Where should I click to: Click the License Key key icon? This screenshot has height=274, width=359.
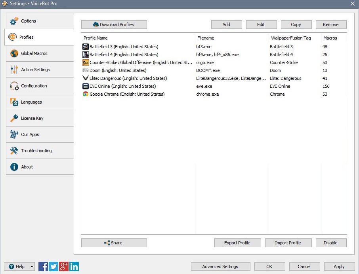(14, 118)
